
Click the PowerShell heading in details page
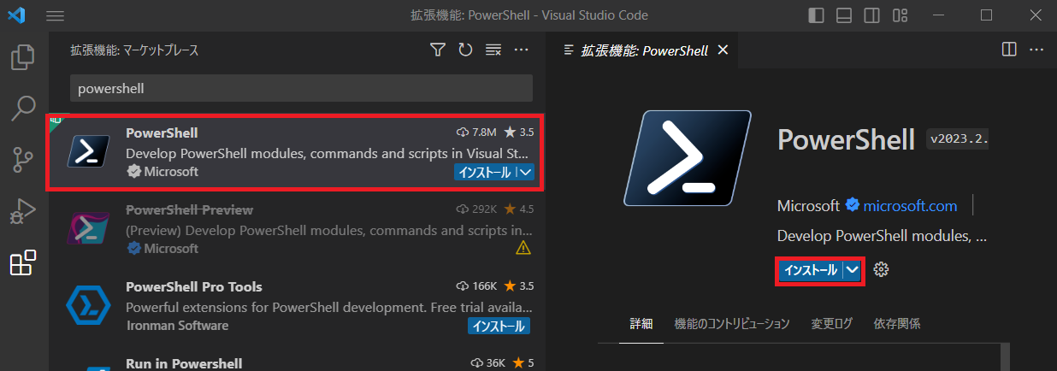[847, 139]
